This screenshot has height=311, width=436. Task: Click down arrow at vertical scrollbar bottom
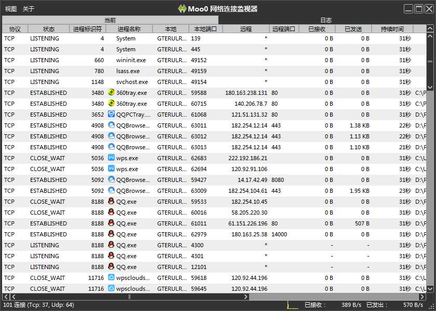click(430, 289)
